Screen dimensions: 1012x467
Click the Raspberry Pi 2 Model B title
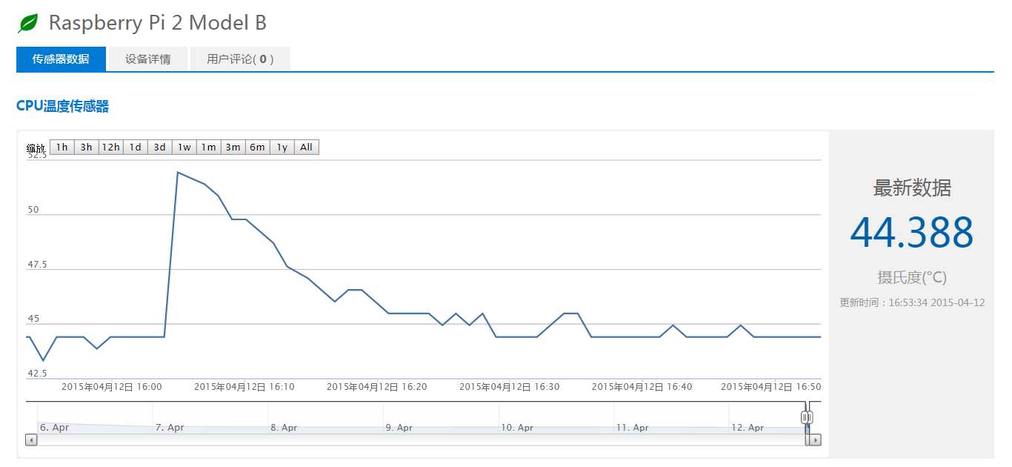[x=158, y=23]
